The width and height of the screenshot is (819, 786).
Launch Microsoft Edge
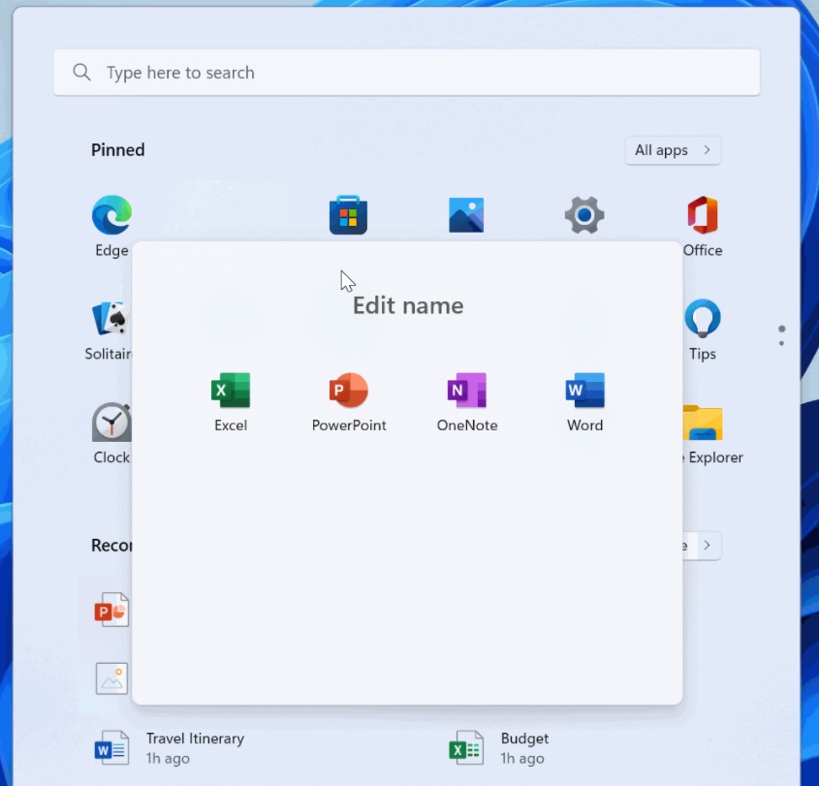111,214
